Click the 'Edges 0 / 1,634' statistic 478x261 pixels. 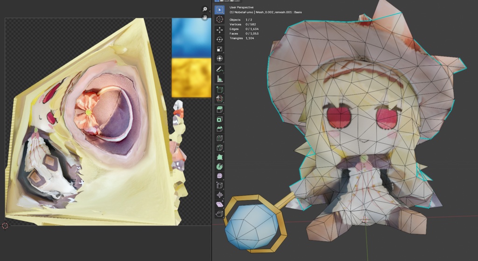[244, 29]
